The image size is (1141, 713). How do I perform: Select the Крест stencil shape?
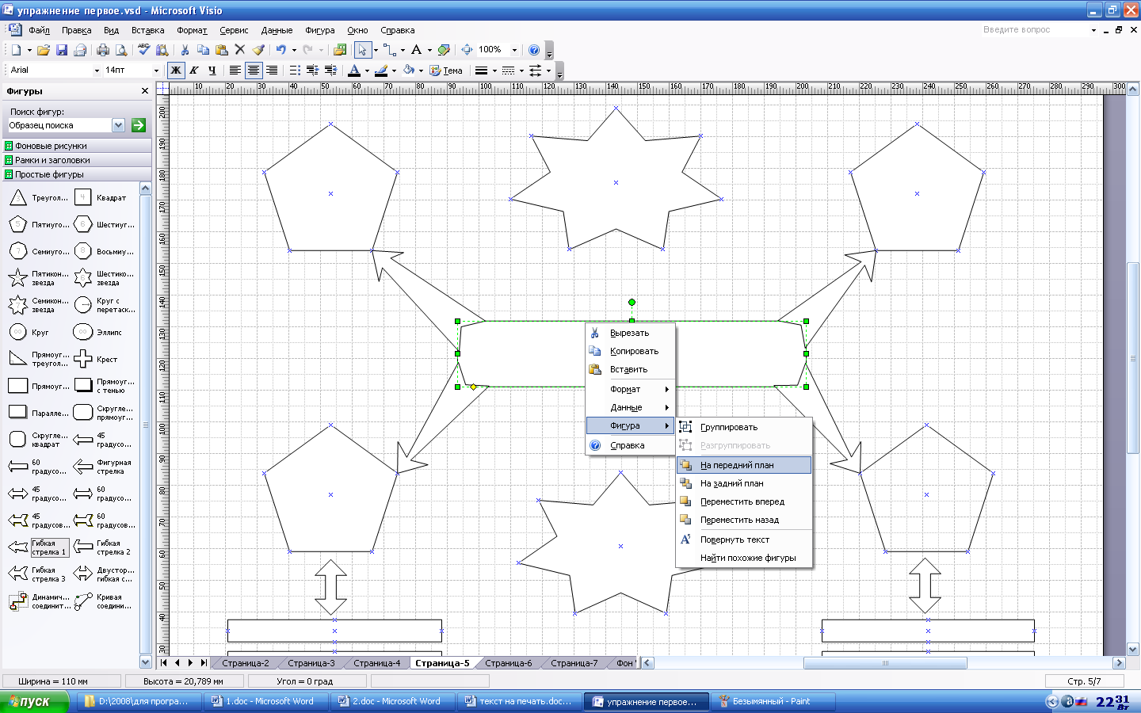tap(96, 359)
